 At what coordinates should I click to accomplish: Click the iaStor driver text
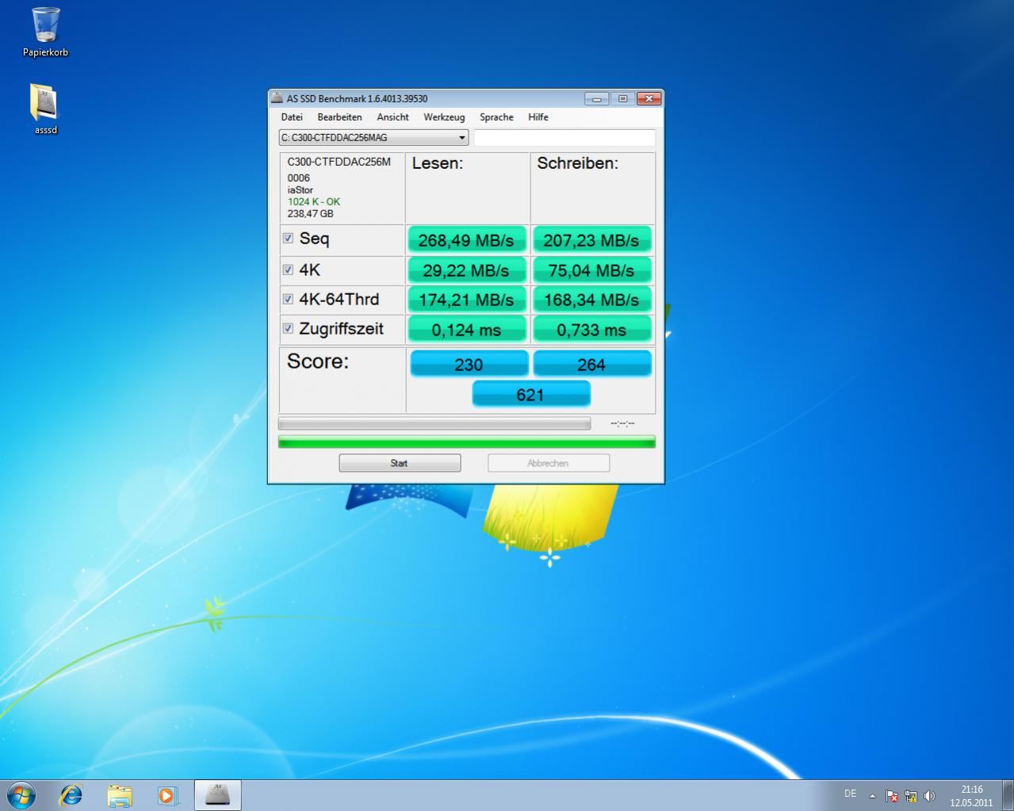coord(300,190)
